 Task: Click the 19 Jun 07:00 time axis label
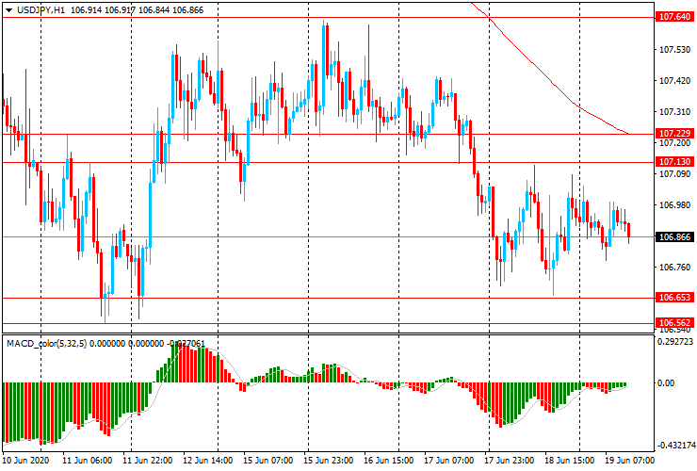(629, 462)
